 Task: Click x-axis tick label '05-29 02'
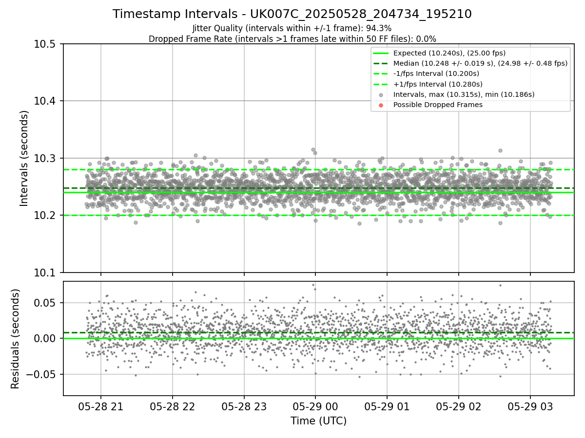tap(458, 406)
